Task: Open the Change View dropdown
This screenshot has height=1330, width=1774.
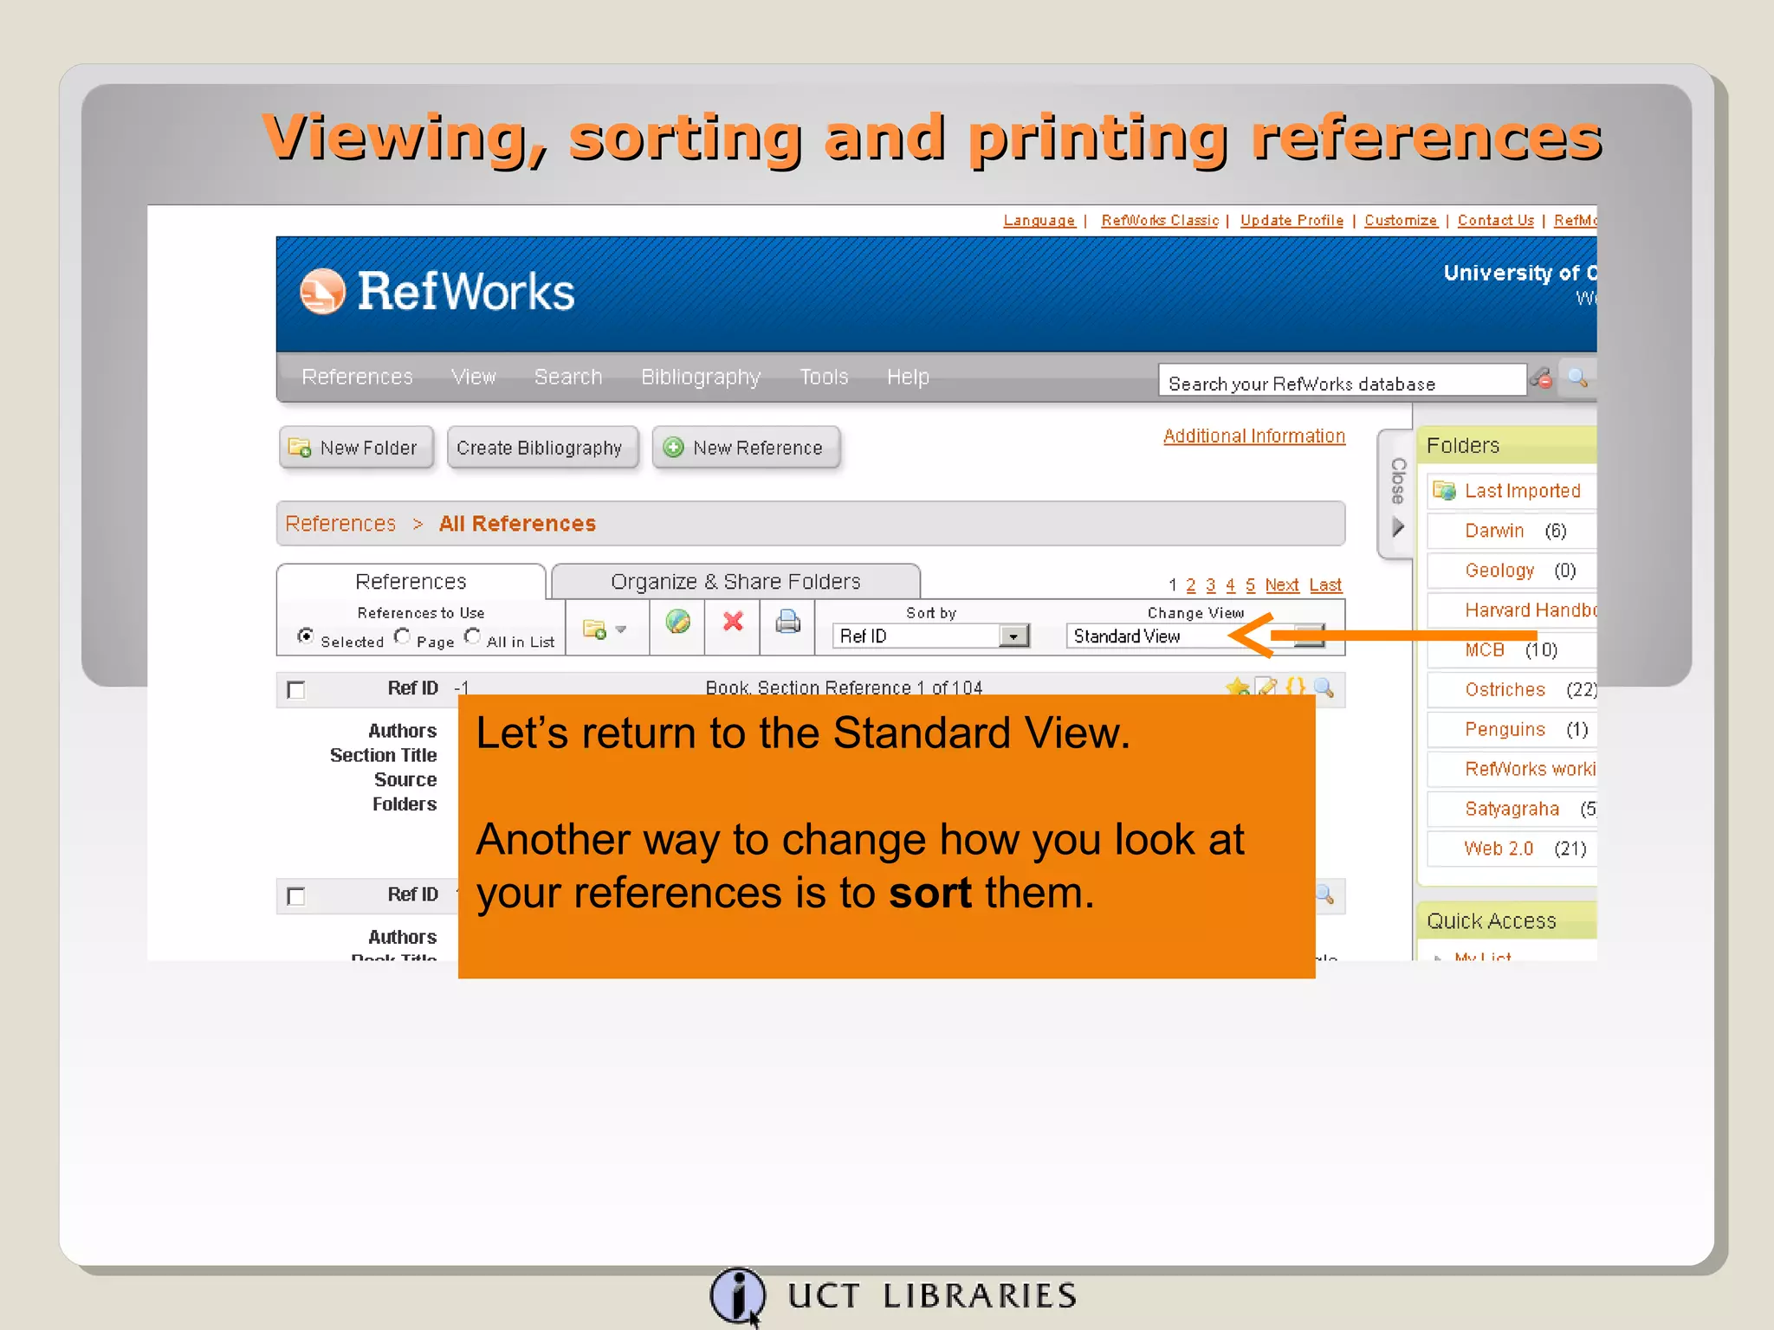Action: pyautogui.click(x=1195, y=636)
